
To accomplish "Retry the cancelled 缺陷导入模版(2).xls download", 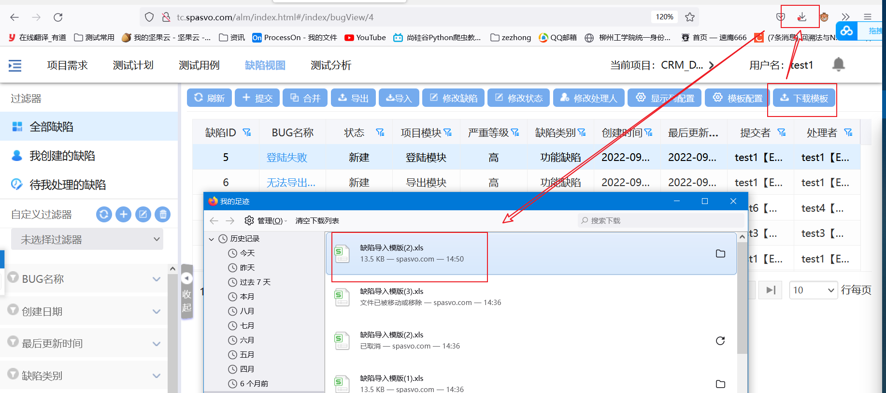I will point(720,341).
